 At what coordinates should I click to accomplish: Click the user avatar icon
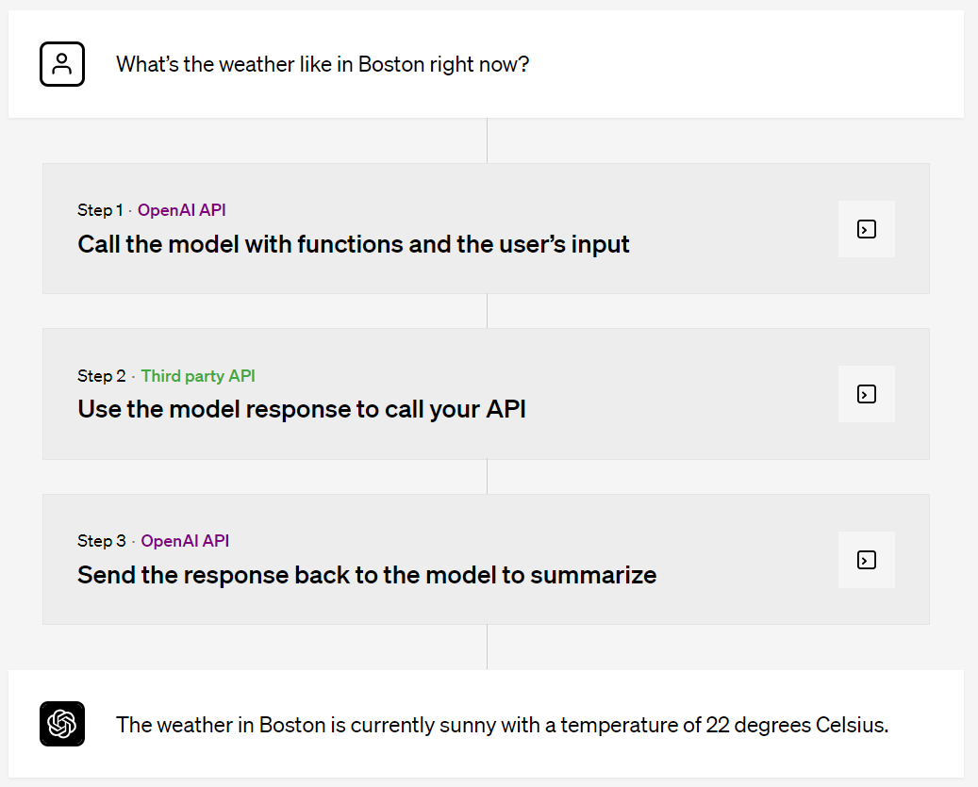[62, 64]
